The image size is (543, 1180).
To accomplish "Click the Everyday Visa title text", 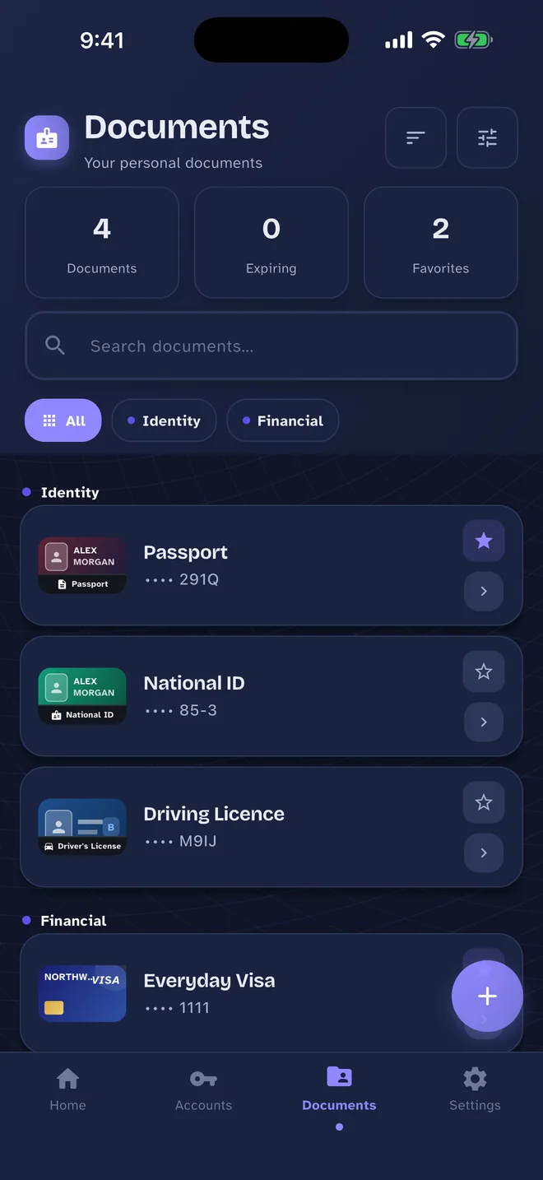I will tap(209, 980).
